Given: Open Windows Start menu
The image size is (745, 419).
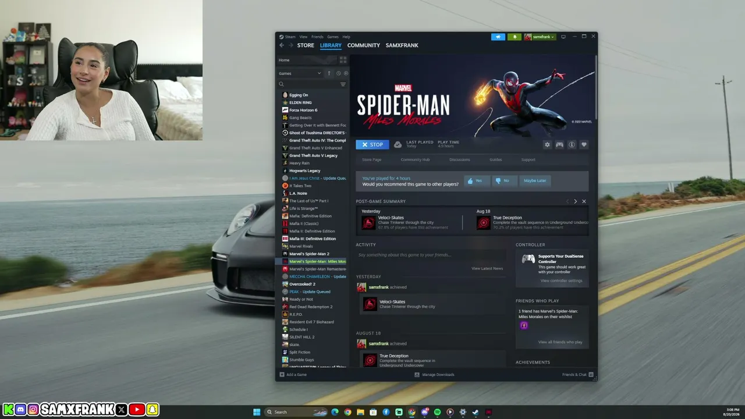Looking at the screenshot, I should [x=257, y=412].
